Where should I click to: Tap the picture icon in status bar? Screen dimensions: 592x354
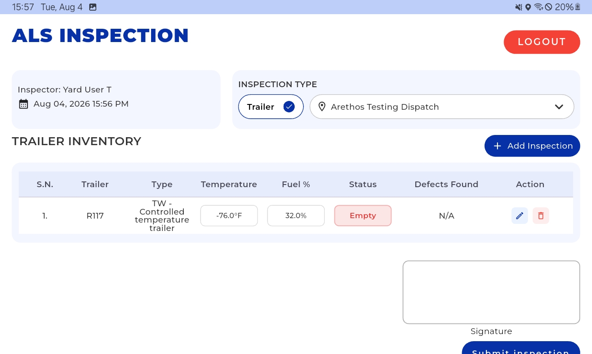coord(93,7)
